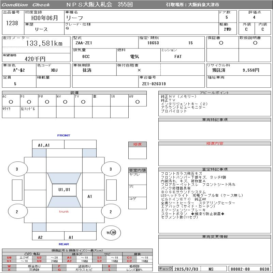Click the red U0 legend code
The image size is (273, 273).
click(x=9, y=258)
